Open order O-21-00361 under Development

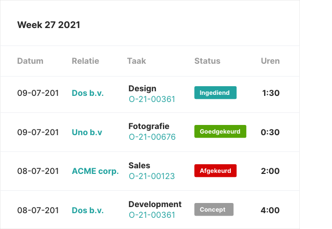pyautogui.click(x=152, y=215)
